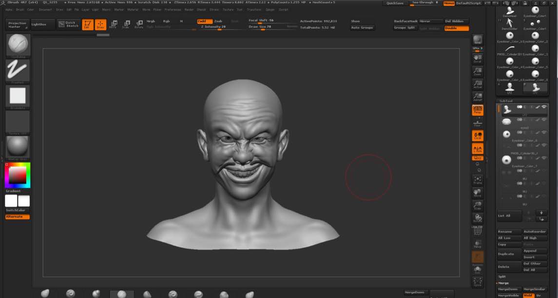The image size is (558, 298).
Task: Click the QuickSave button
Action: coord(395,3)
